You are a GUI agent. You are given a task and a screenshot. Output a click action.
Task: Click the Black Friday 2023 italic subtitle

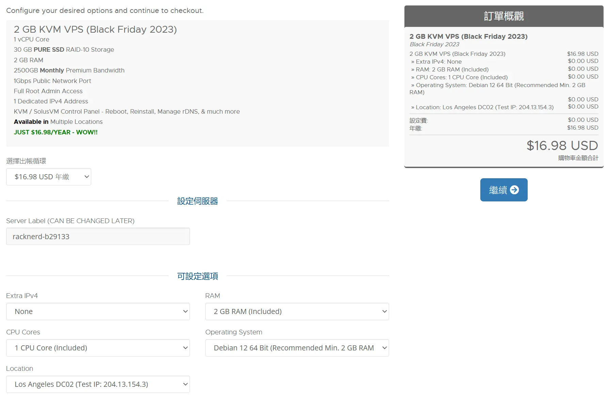(x=434, y=44)
